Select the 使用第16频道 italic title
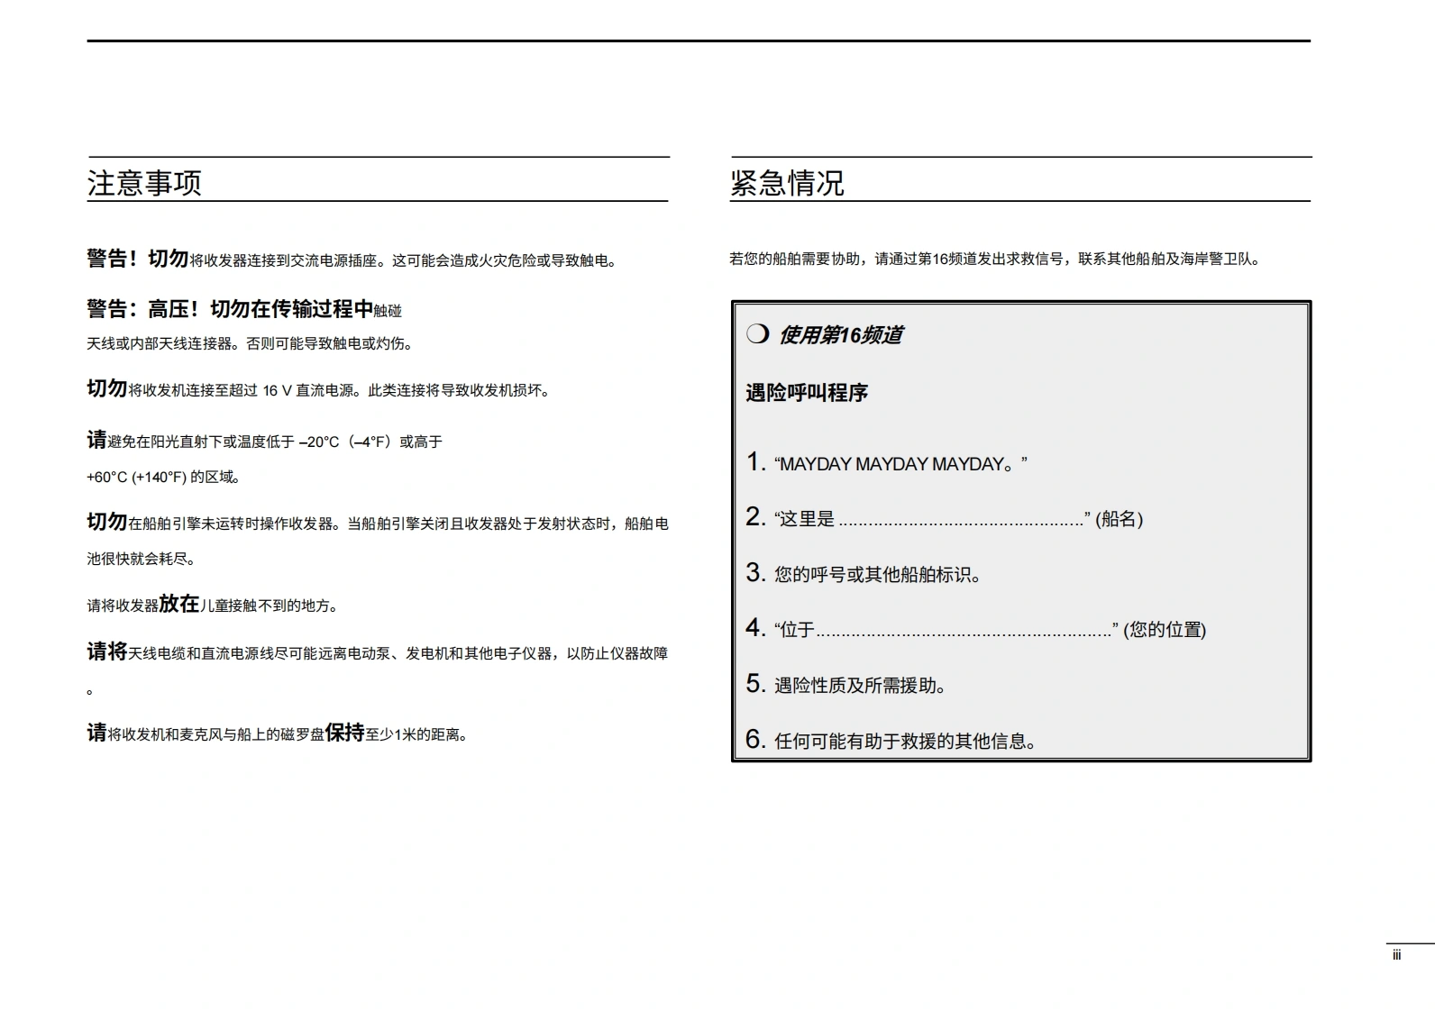This screenshot has width=1435, height=1011. pos(840,335)
